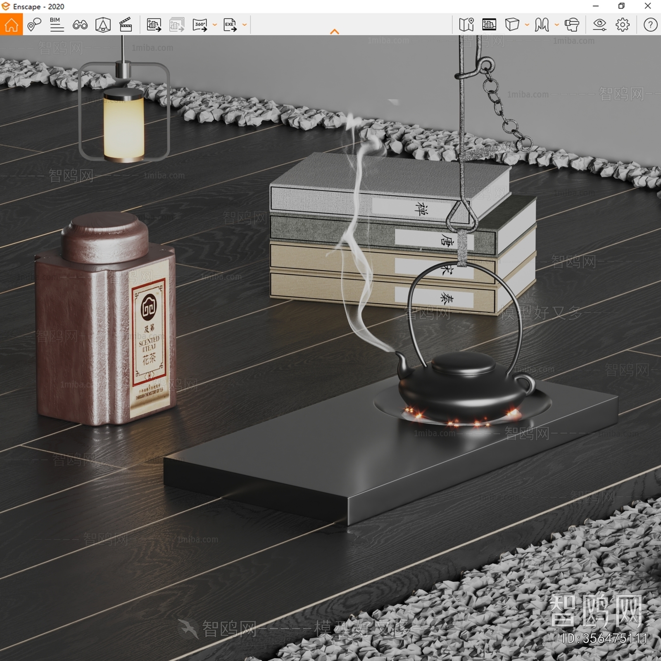Open the video editor clapperboard icon
This screenshot has width=661, height=661.
(x=126, y=25)
